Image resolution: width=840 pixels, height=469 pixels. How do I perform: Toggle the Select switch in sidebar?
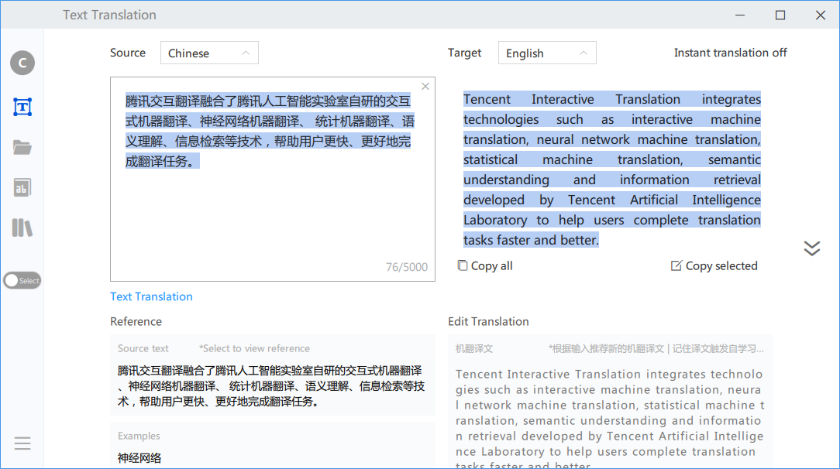[x=22, y=280]
